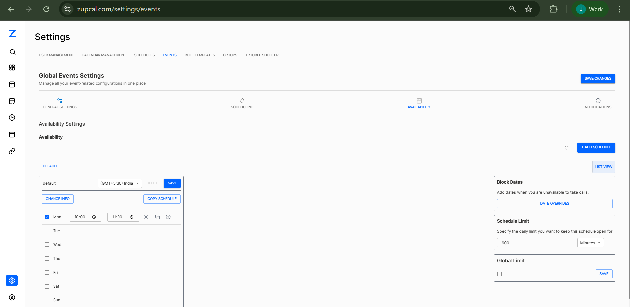Remove Monday time slot using the X icon
Viewport: 630px width, 307px height.
[146, 217]
